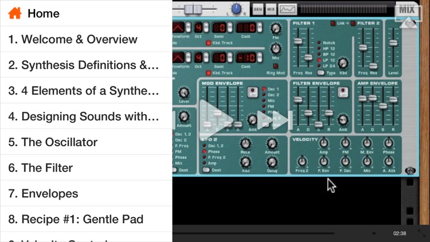
Task: Open chapter 2. Synthesis Definitions
Action: (x=86, y=65)
